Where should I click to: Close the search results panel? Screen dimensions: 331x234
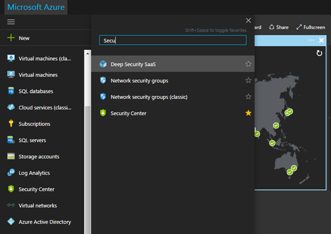click(x=249, y=20)
